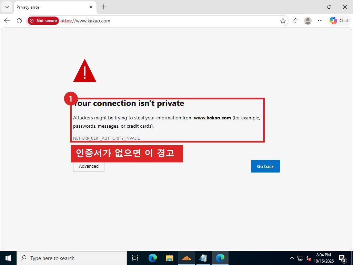353x265 pixels.
Task: Open the Windows Start menu
Action: coord(8,258)
